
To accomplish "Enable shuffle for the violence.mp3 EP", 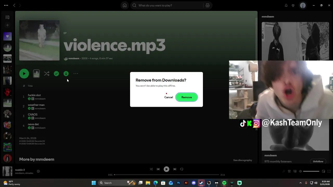I will coord(47,74).
